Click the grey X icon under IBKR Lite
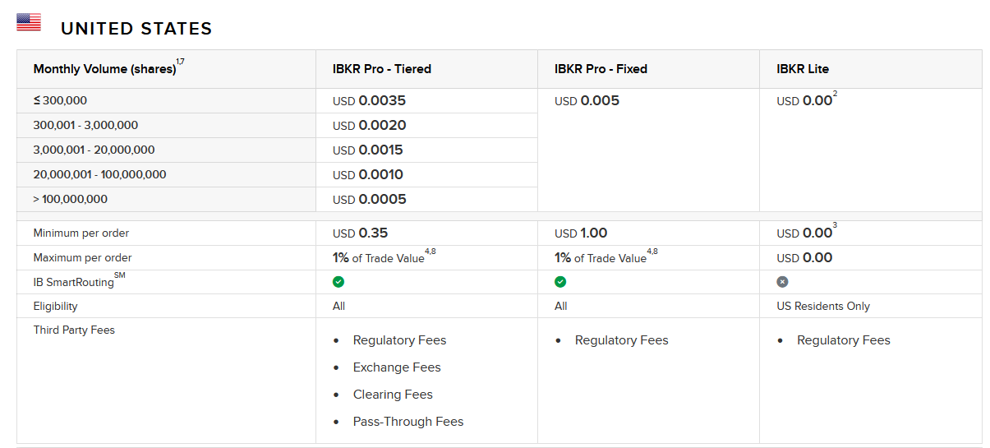Viewport: 990px width, 448px height. [x=782, y=282]
